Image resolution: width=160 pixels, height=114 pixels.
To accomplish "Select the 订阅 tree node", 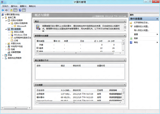I will point(14,41).
